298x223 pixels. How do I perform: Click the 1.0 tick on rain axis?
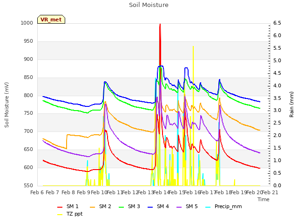pos(277,160)
